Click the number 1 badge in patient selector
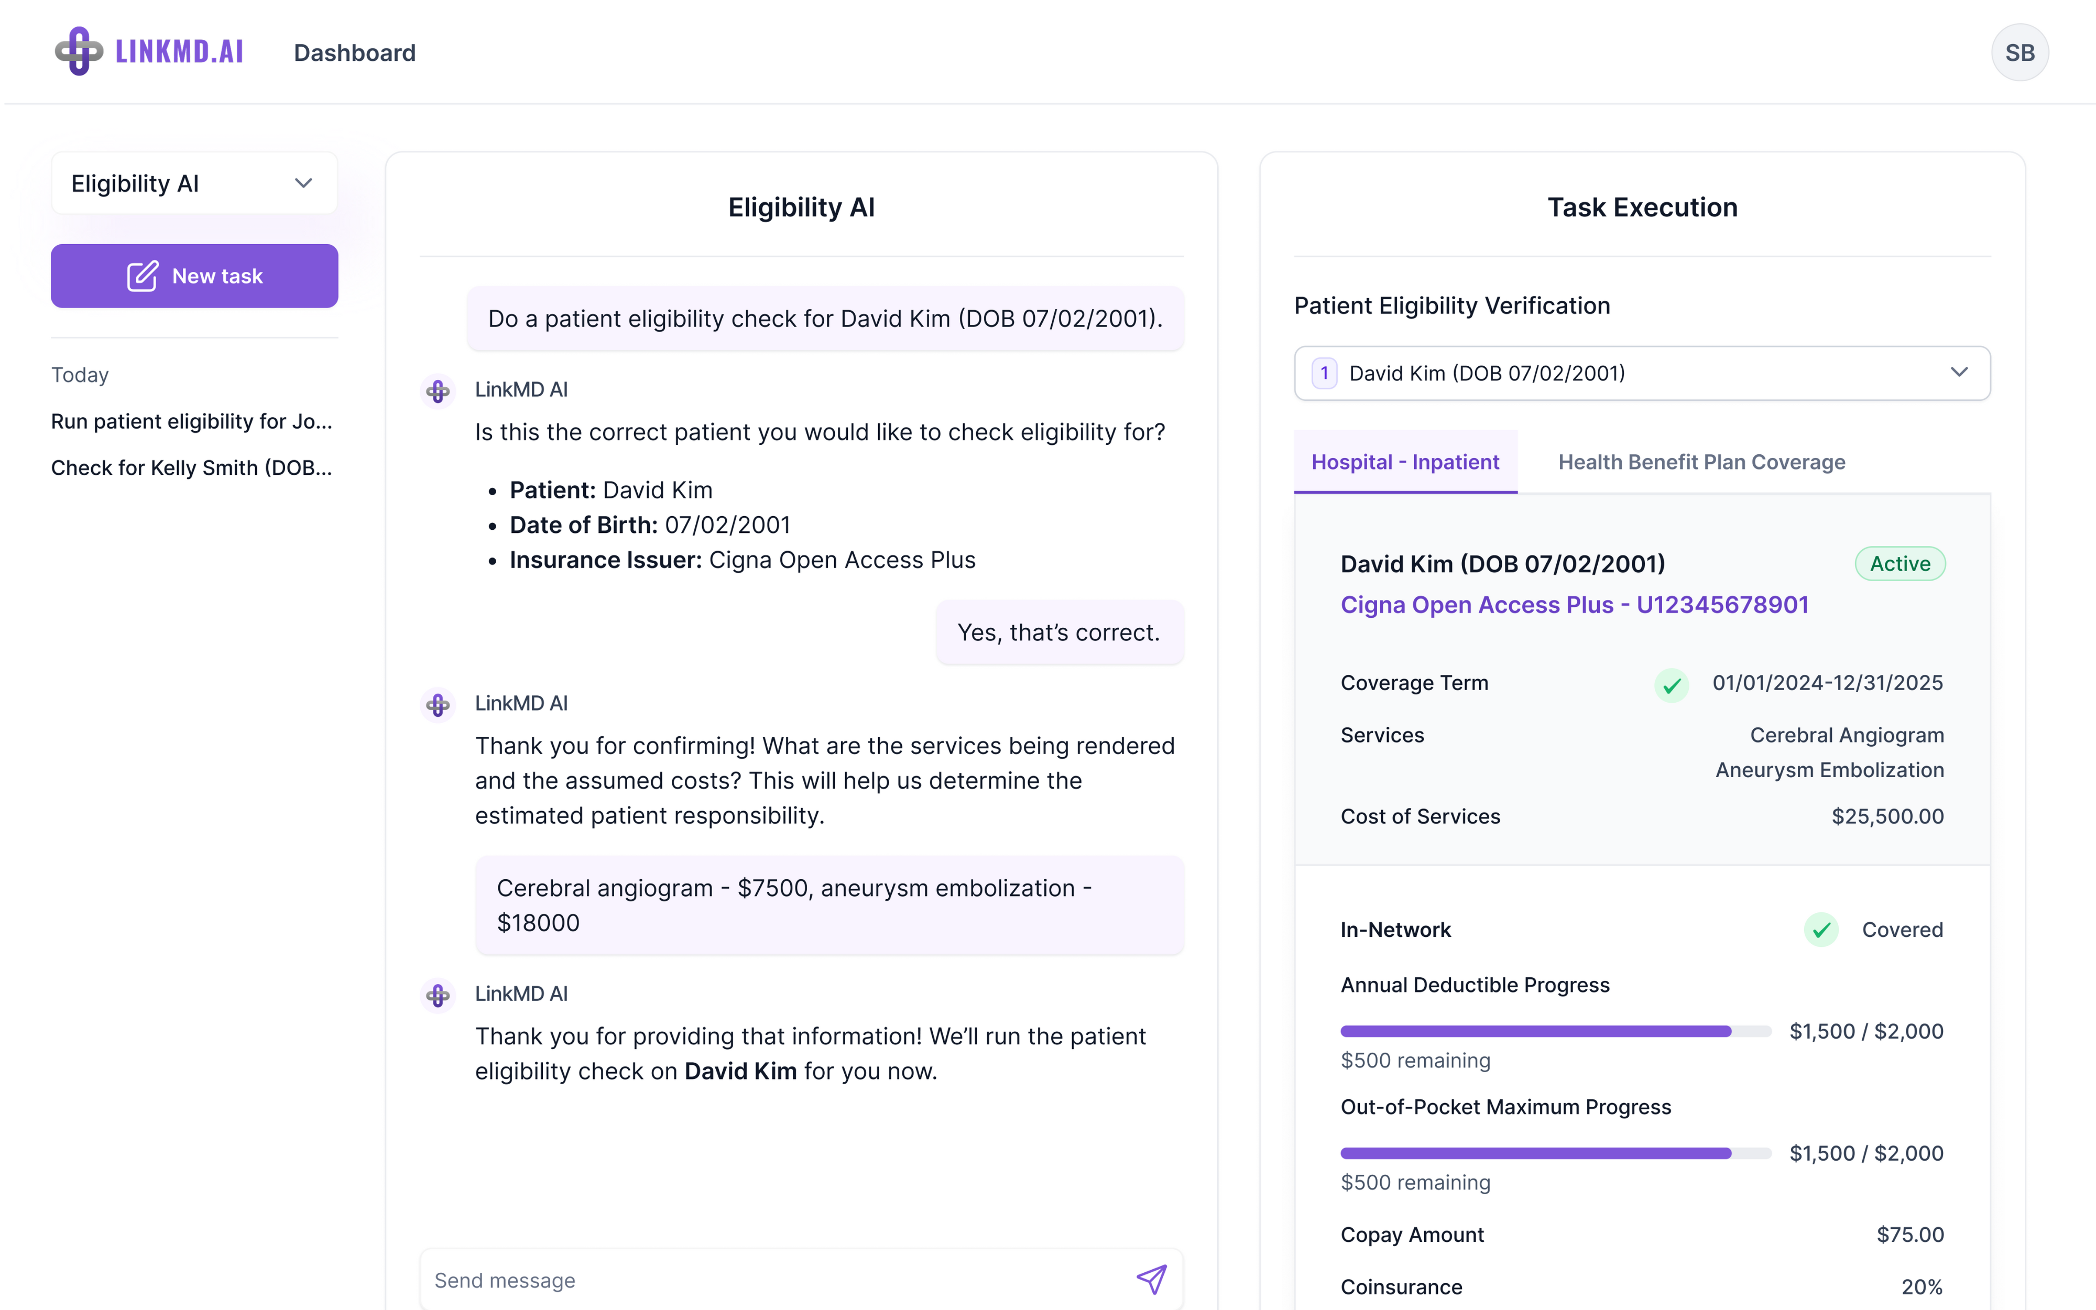Screen dimensions: 2096x1310 point(1324,374)
